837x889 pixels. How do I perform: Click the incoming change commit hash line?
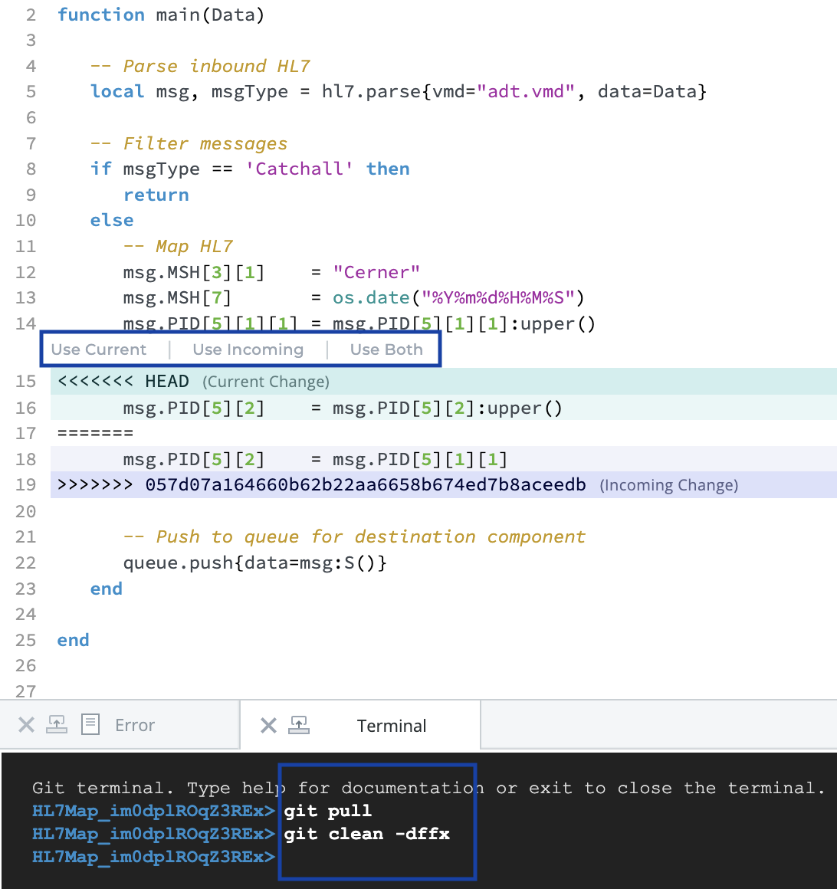365,484
